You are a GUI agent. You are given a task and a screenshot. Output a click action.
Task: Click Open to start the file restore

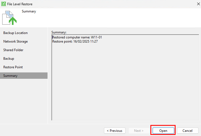click(163, 130)
